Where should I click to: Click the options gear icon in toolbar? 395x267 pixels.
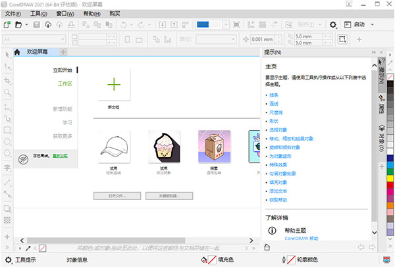tap(333, 24)
